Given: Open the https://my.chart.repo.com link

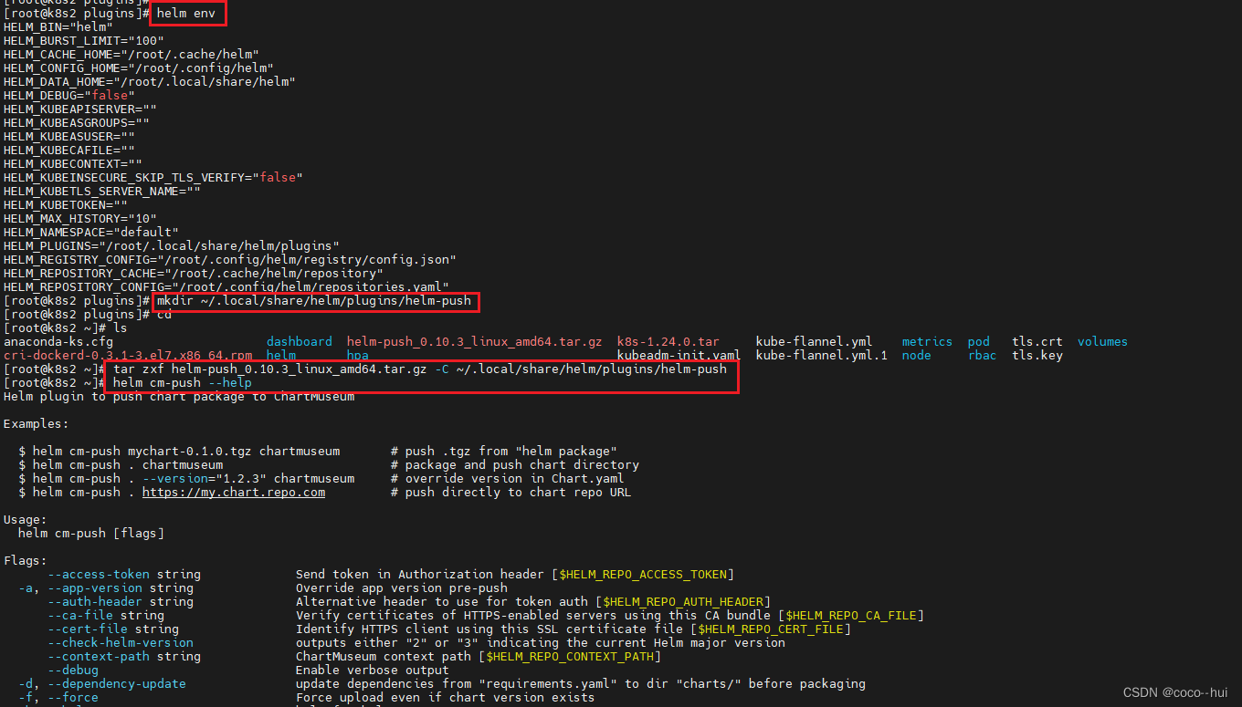Looking at the screenshot, I should 234,493.
